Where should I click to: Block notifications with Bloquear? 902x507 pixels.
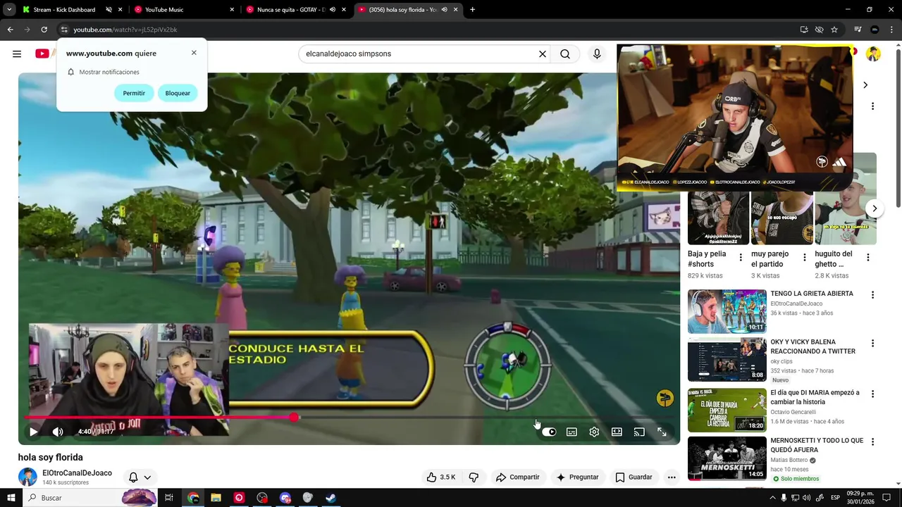point(178,93)
